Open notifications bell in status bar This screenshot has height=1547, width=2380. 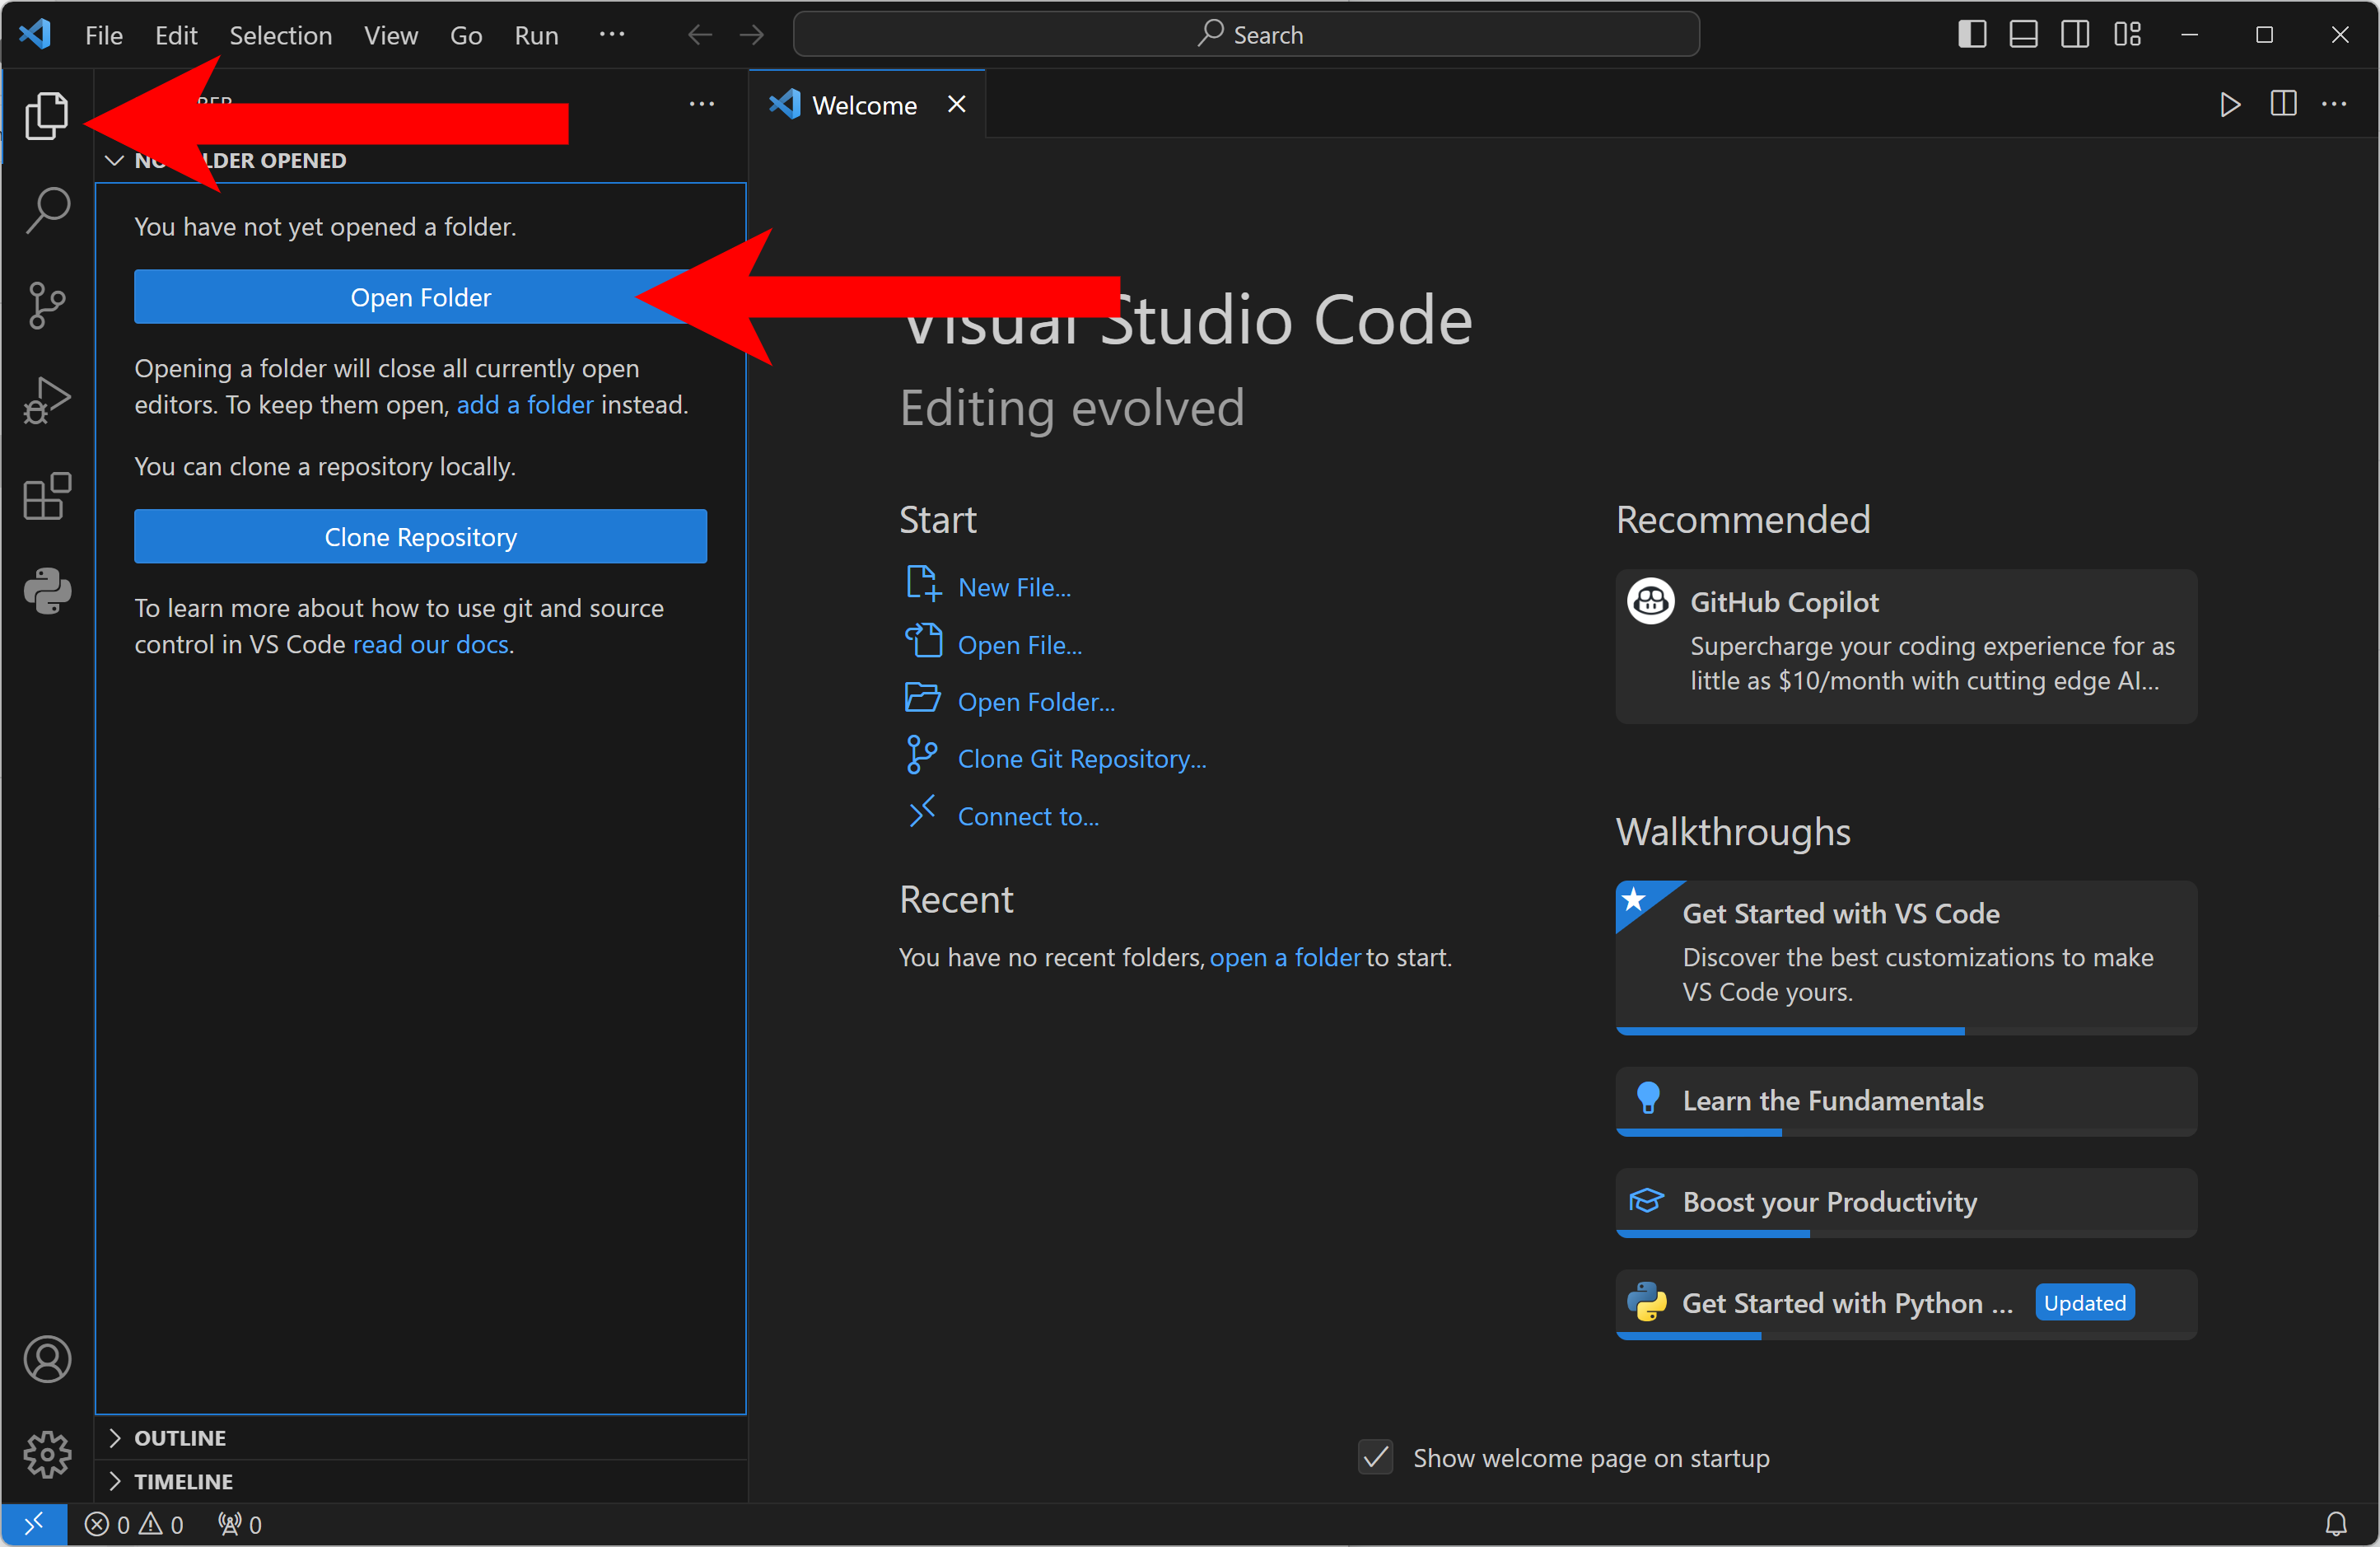click(2335, 1524)
